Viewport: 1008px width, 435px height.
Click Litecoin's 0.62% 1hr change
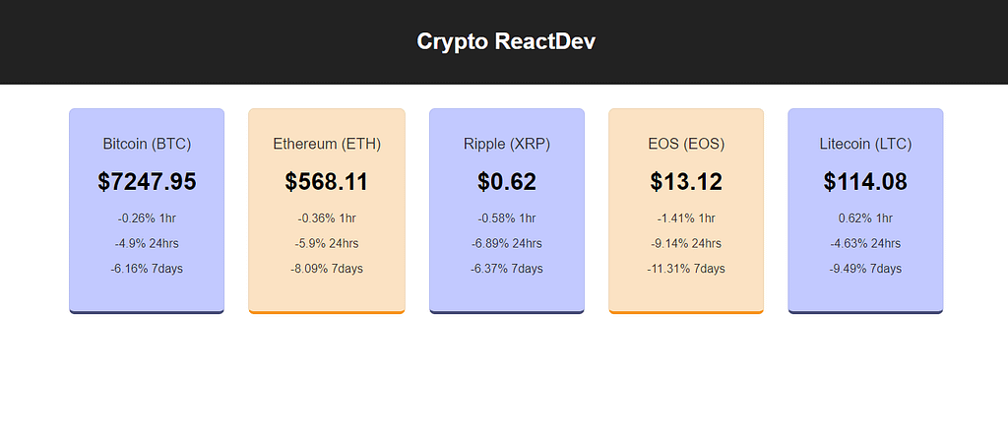865,218
